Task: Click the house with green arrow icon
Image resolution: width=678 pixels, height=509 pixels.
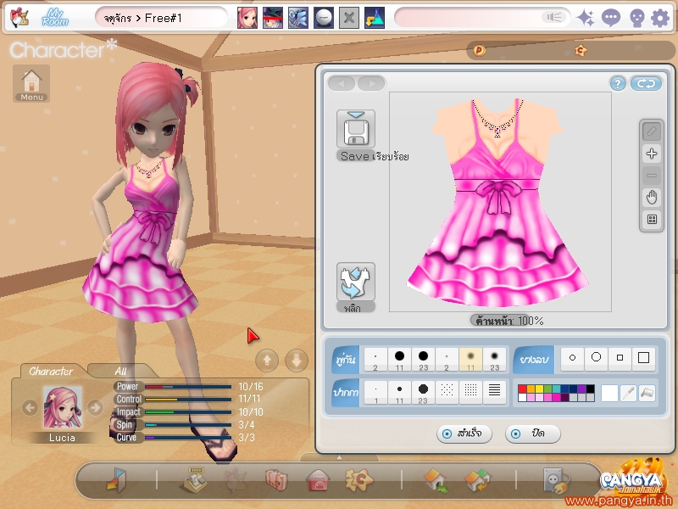Action: coord(436,481)
